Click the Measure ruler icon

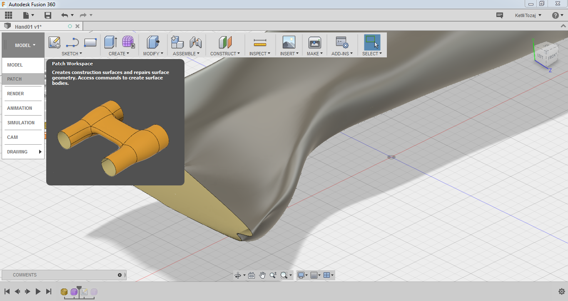(x=260, y=42)
